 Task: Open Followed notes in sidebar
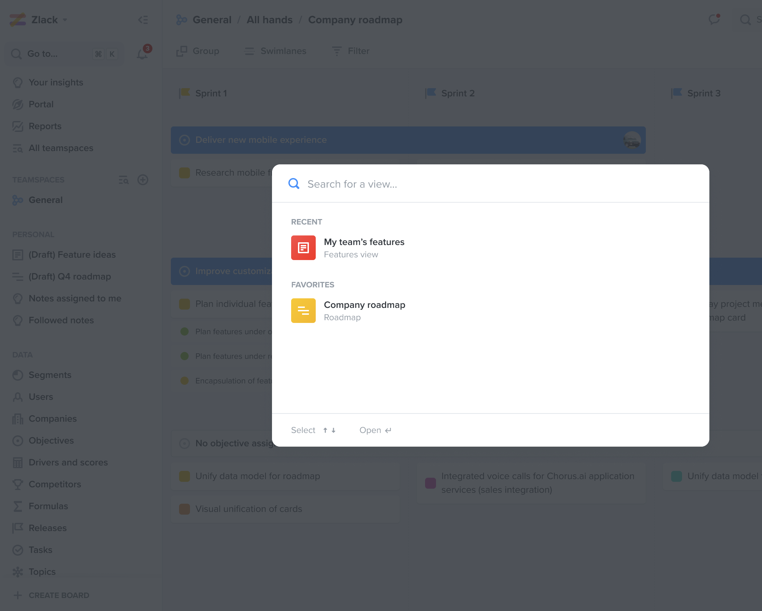61,321
